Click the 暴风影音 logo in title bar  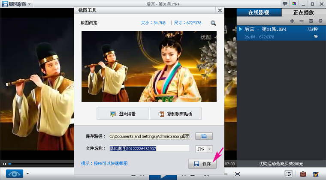(14, 4)
